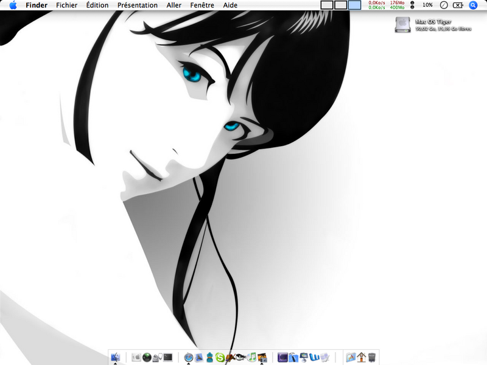Open the pale document app right of Word
Viewport: 487px width, 365px height.
click(324, 357)
